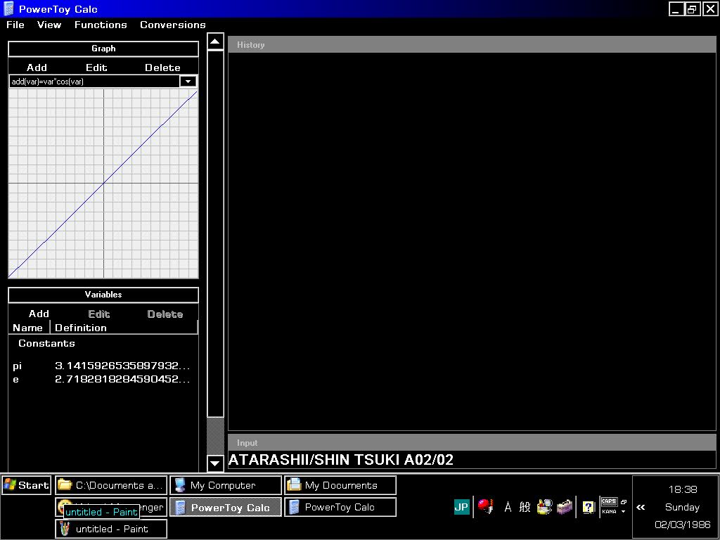
Task: Click Add in the Graph panel
Action: (x=37, y=67)
